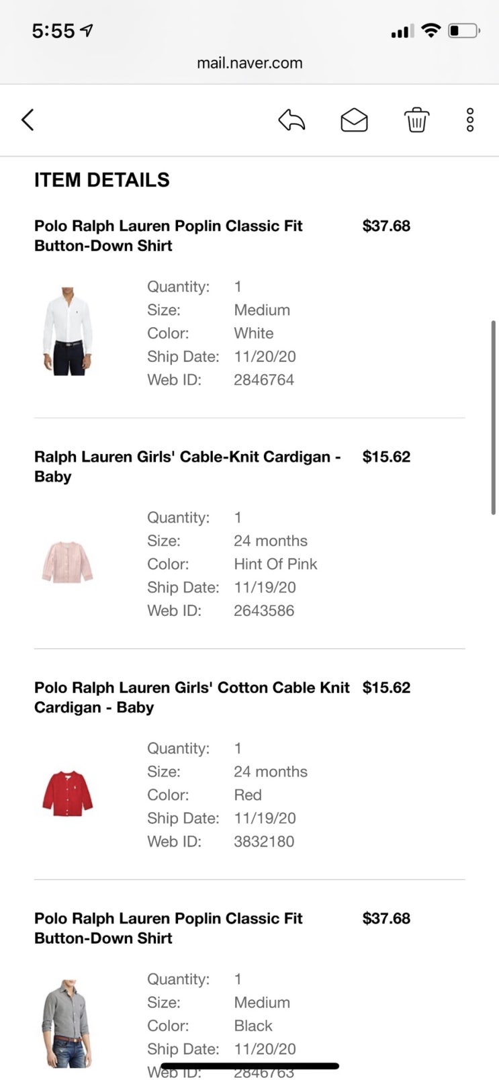Tap the open envelope mark-read icon

point(354,120)
